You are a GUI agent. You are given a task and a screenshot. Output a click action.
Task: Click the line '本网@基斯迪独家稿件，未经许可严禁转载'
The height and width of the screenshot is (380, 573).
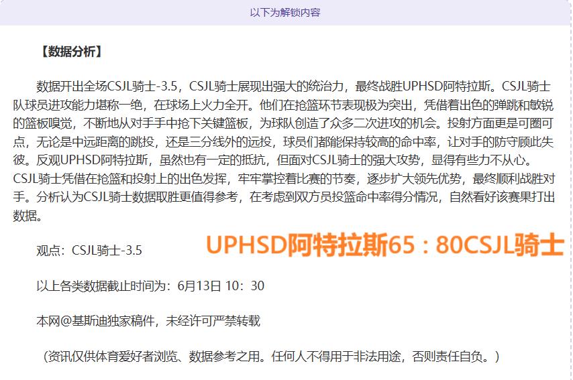point(148,321)
